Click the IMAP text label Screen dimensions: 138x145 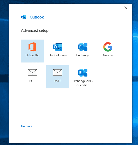click(57, 81)
